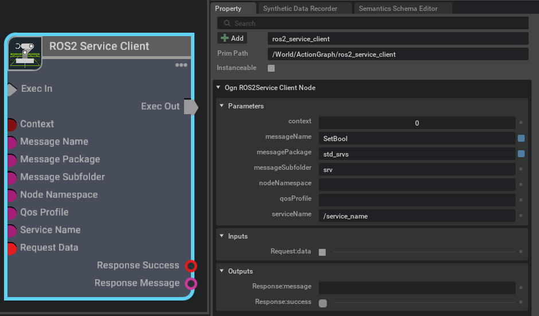This screenshot has width=539, height=316.
Task: Enable the Request:data checkbox
Action: click(322, 252)
